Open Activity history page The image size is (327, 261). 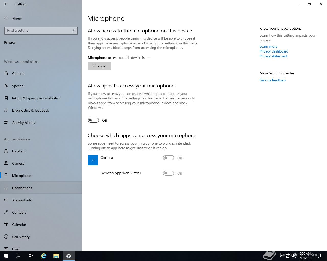tap(41, 123)
